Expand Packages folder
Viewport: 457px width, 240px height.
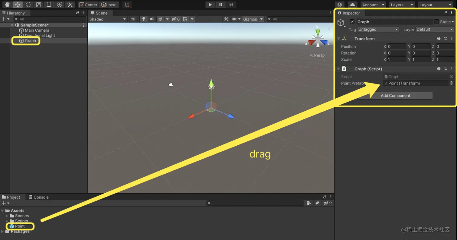point(3,232)
